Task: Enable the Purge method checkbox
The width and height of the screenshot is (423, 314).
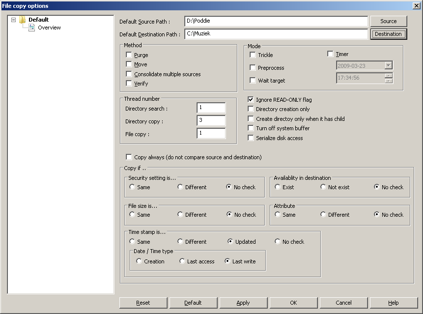Action: [129, 55]
